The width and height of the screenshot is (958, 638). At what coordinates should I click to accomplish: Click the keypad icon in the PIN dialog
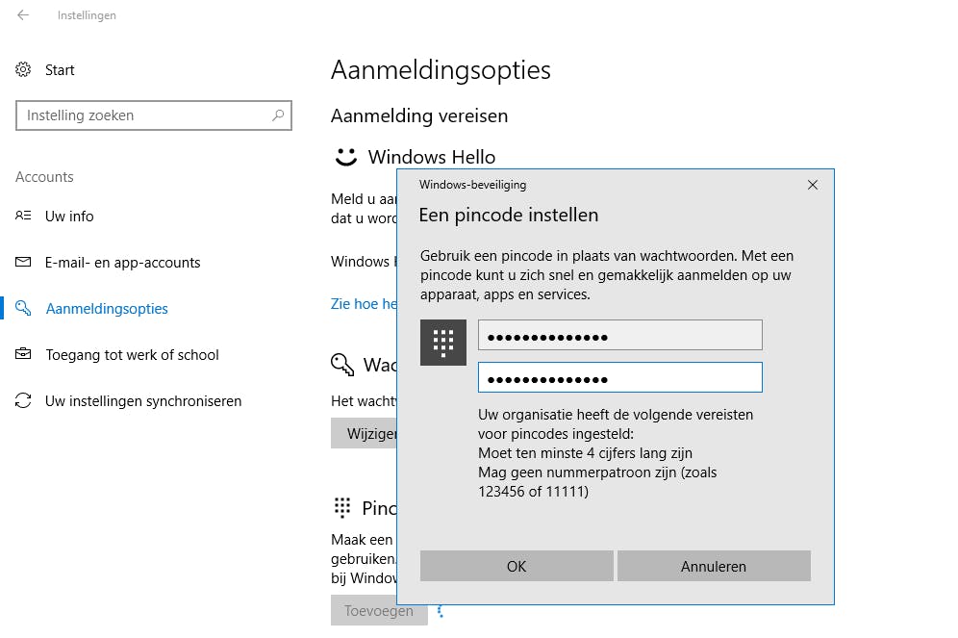tap(442, 342)
